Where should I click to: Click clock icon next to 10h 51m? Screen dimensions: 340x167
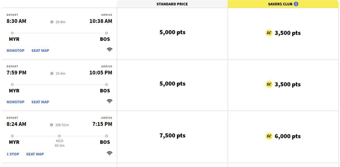[52, 125]
